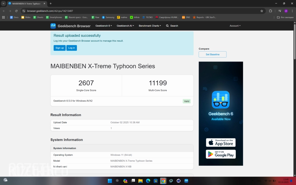Bookmark this page with the star icon
This screenshot has height=185, width=296.
(262, 11)
